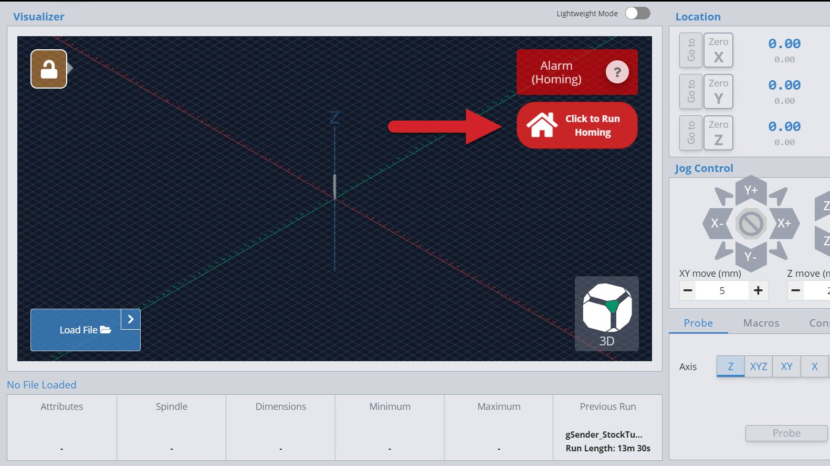Image resolution: width=830 pixels, height=466 pixels.
Task: Open the Macros tab
Action: pos(761,323)
